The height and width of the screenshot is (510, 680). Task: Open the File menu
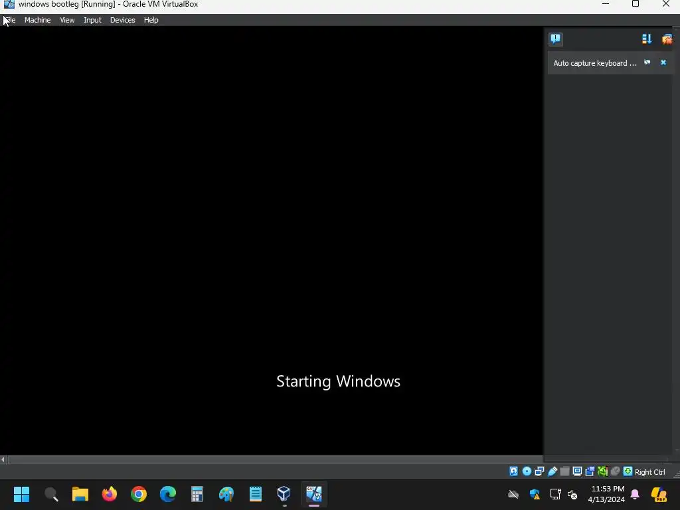click(9, 20)
